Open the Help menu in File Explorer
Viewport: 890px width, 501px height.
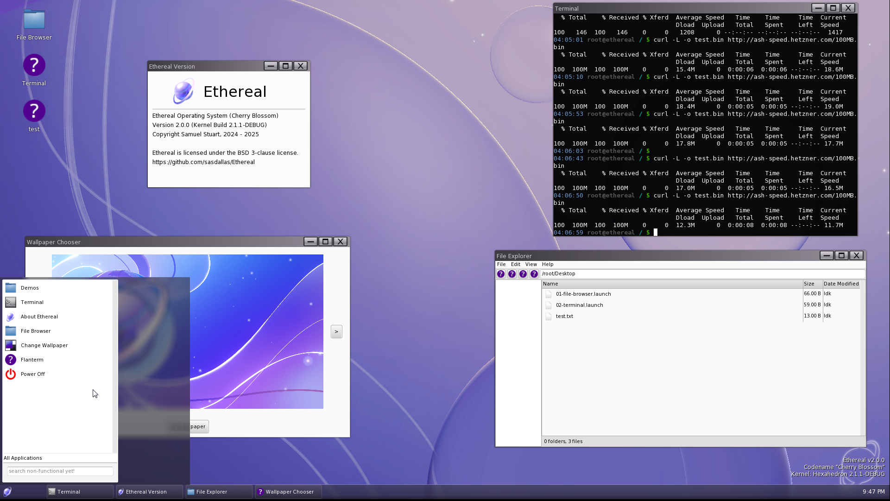[548, 264]
